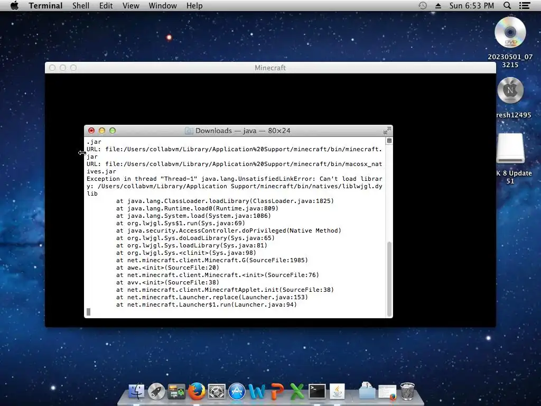Open the Documents stack folder in dock
This screenshot has height=406, width=541.
pyautogui.click(x=367, y=391)
